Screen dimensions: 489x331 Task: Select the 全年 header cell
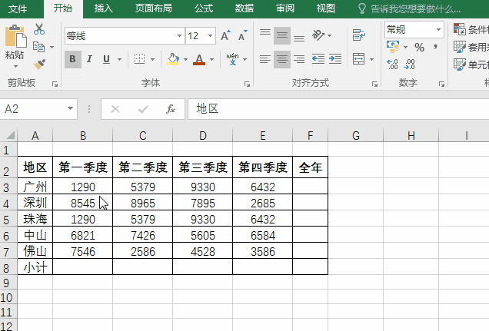click(310, 167)
